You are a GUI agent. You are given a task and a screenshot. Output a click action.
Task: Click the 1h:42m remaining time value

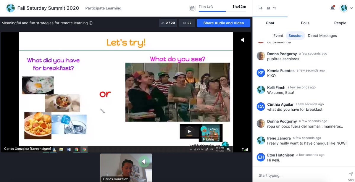[x=239, y=7]
